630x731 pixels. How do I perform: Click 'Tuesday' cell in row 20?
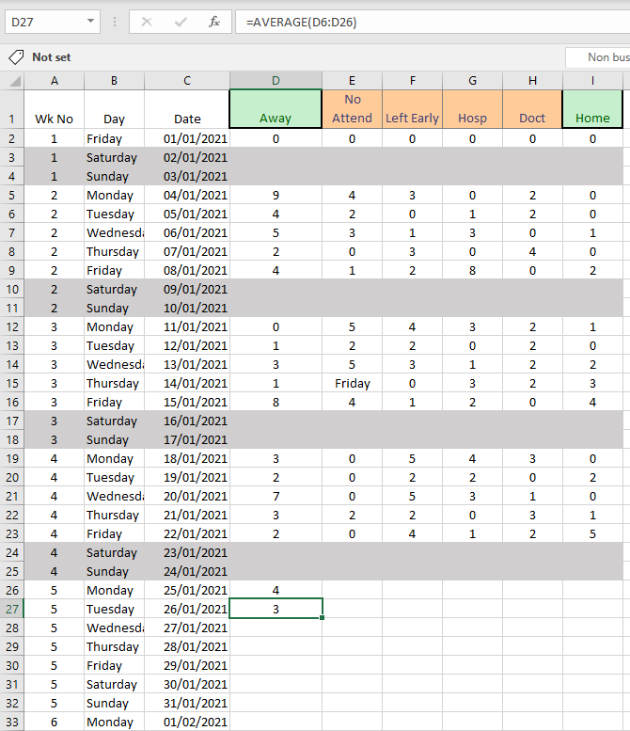coord(114,477)
